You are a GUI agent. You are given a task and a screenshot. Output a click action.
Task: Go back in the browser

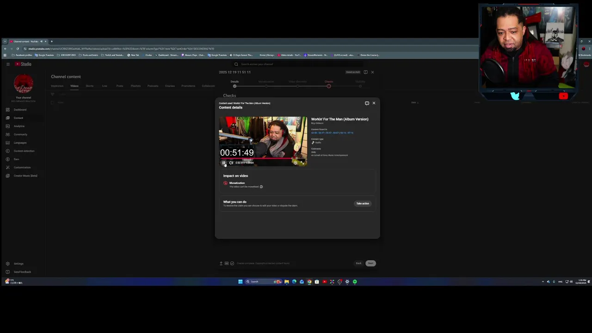click(x=5, y=49)
